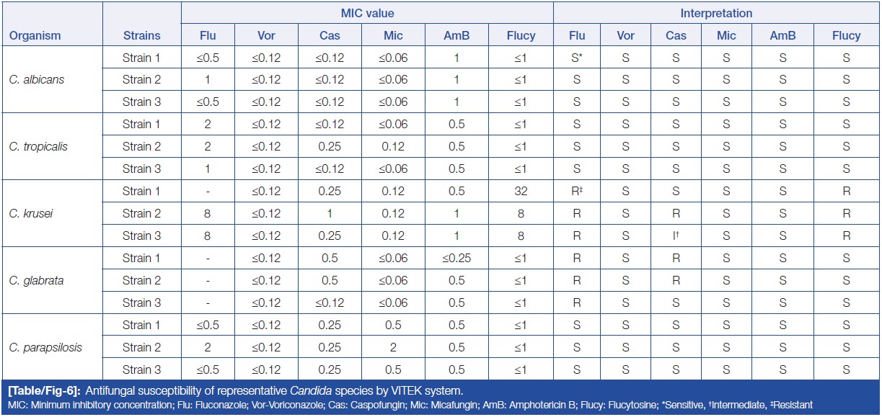Click the C. albicans organism label
The width and height of the screenshot is (882, 417).
point(37,79)
